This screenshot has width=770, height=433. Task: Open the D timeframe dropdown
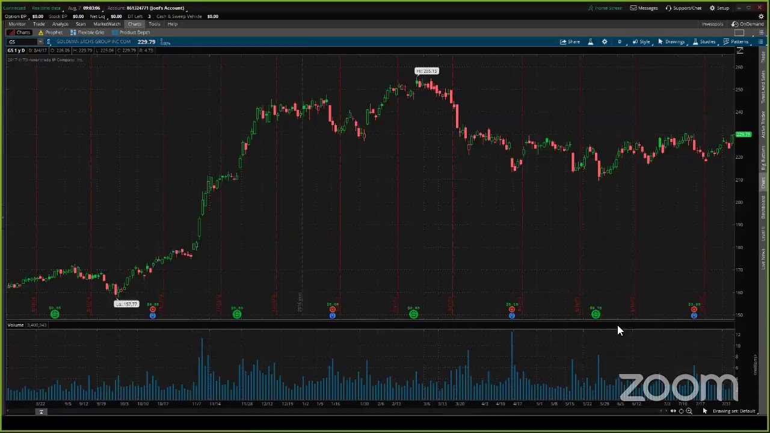point(620,41)
